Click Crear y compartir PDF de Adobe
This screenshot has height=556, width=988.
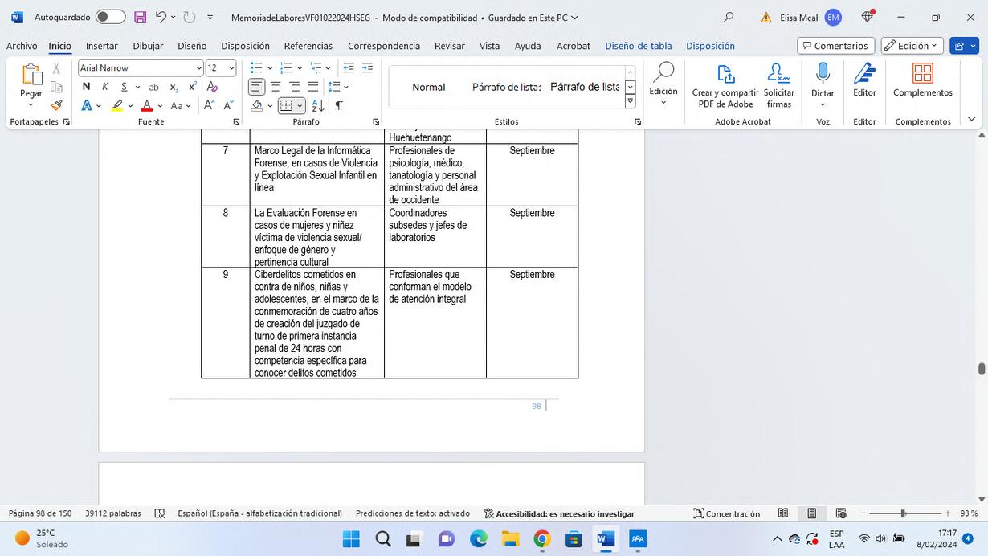pyautogui.click(x=725, y=86)
